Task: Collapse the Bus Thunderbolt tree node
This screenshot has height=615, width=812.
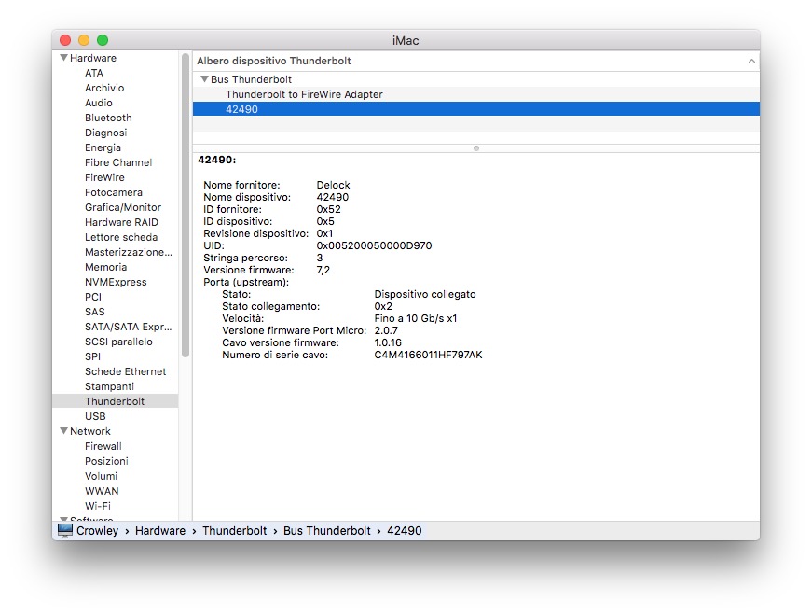Action: pos(204,79)
